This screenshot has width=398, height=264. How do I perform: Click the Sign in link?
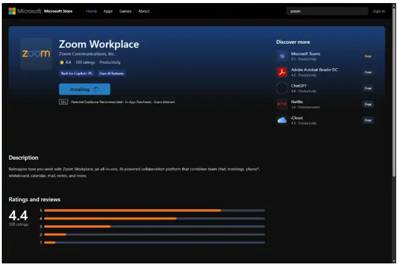coord(379,11)
